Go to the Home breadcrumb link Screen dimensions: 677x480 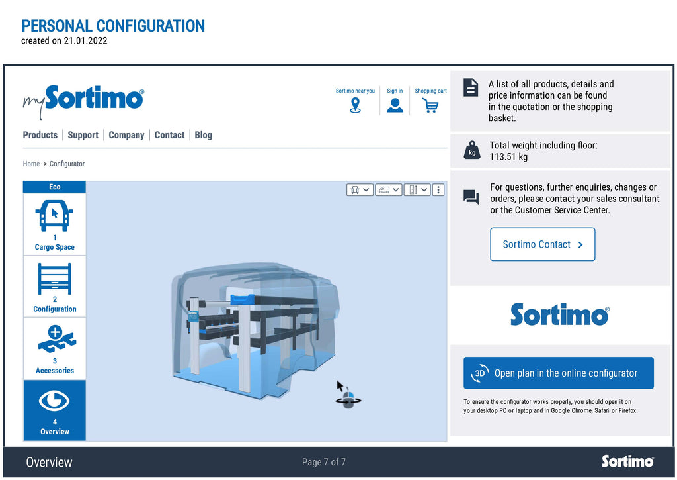pyautogui.click(x=31, y=164)
